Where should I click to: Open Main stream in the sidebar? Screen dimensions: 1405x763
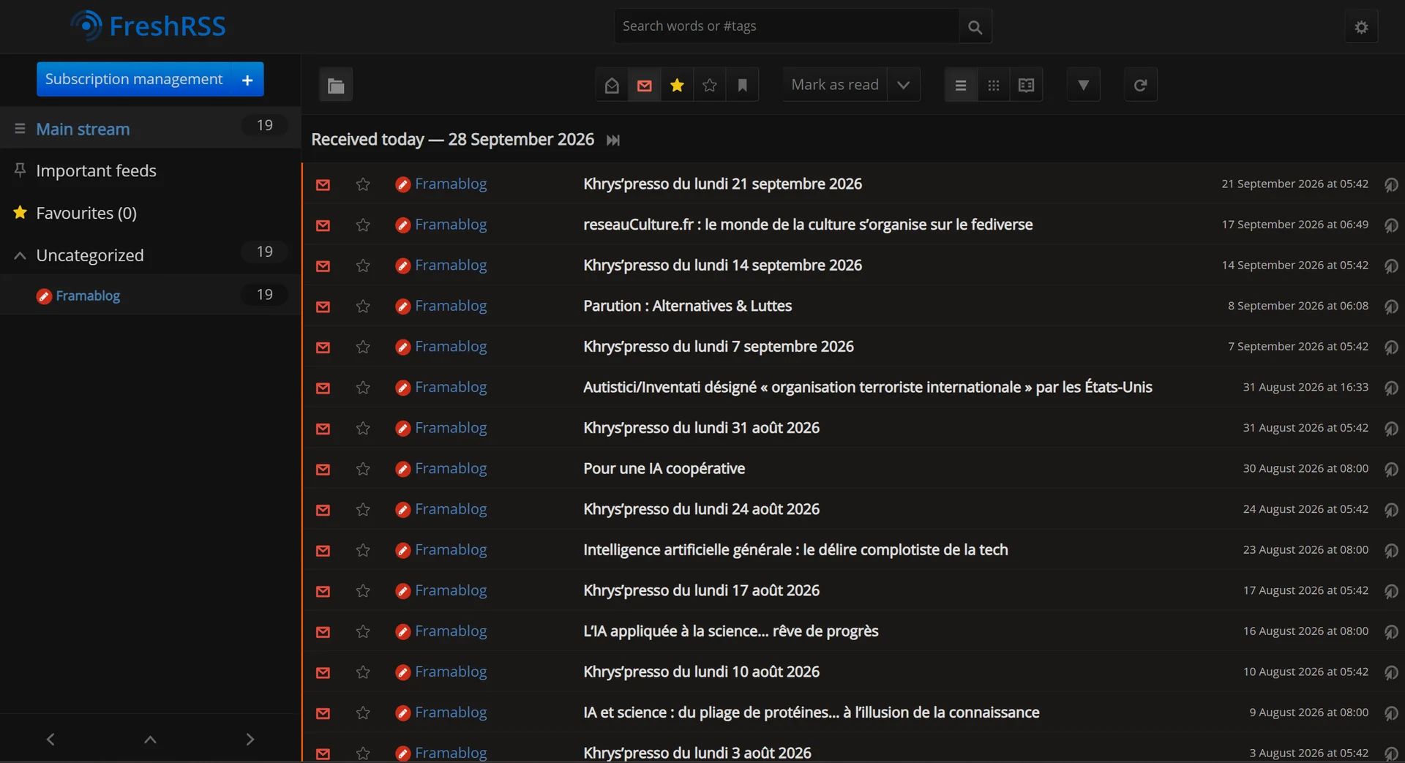(83, 129)
